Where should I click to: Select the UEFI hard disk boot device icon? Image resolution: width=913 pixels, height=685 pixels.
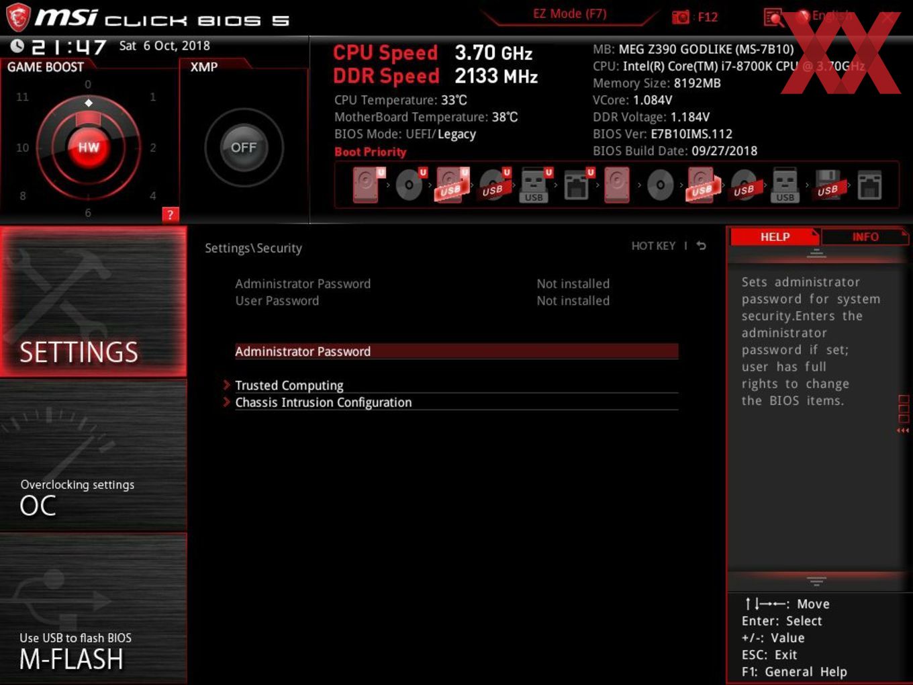369,185
